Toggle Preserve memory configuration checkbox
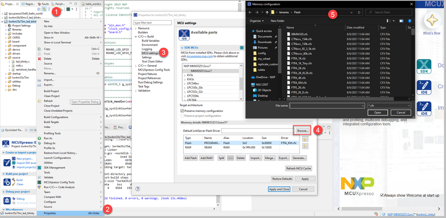Viewport: 446px width, 218px height. (x=182, y=111)
